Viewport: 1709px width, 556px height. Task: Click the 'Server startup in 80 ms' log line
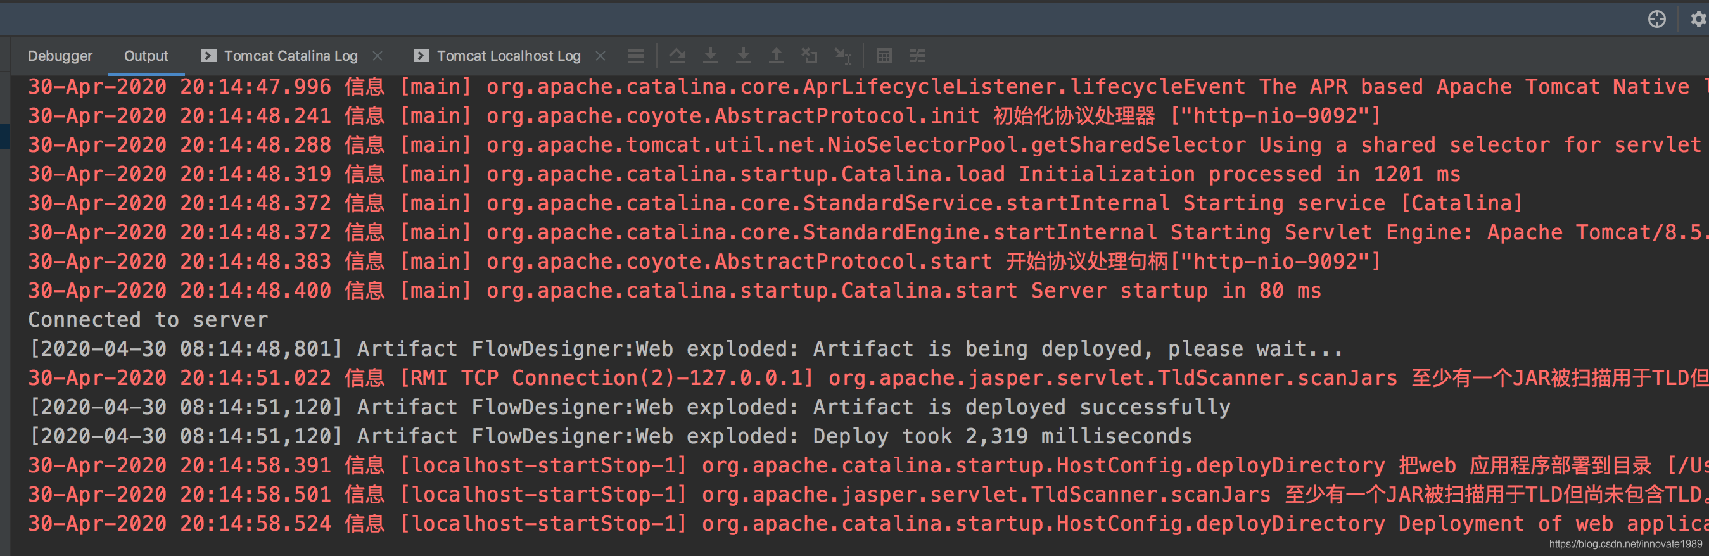pyautogui.click(x=675, y=291)
